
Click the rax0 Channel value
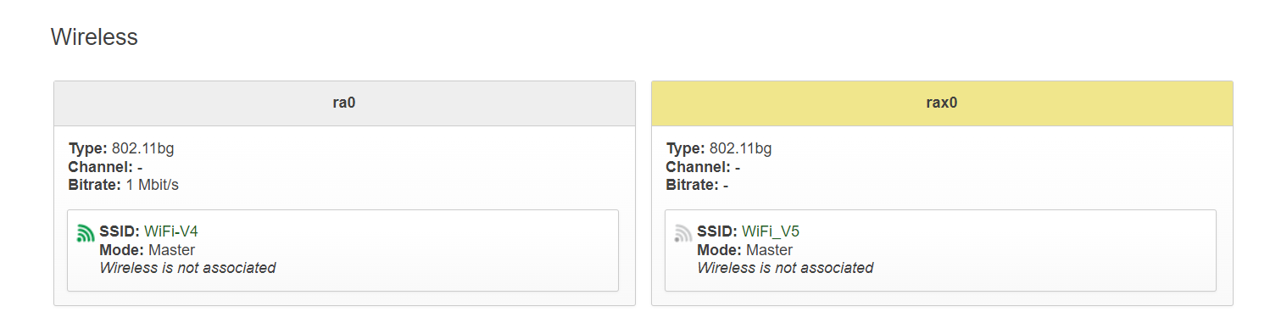click(x=738, y=167)
